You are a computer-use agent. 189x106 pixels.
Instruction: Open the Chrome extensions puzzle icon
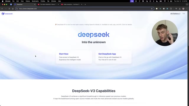click(171, 9)
